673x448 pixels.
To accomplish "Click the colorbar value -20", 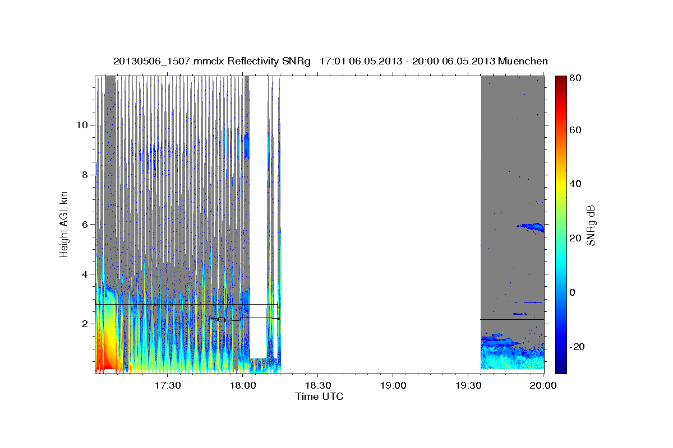I will (x=578, y=347).
